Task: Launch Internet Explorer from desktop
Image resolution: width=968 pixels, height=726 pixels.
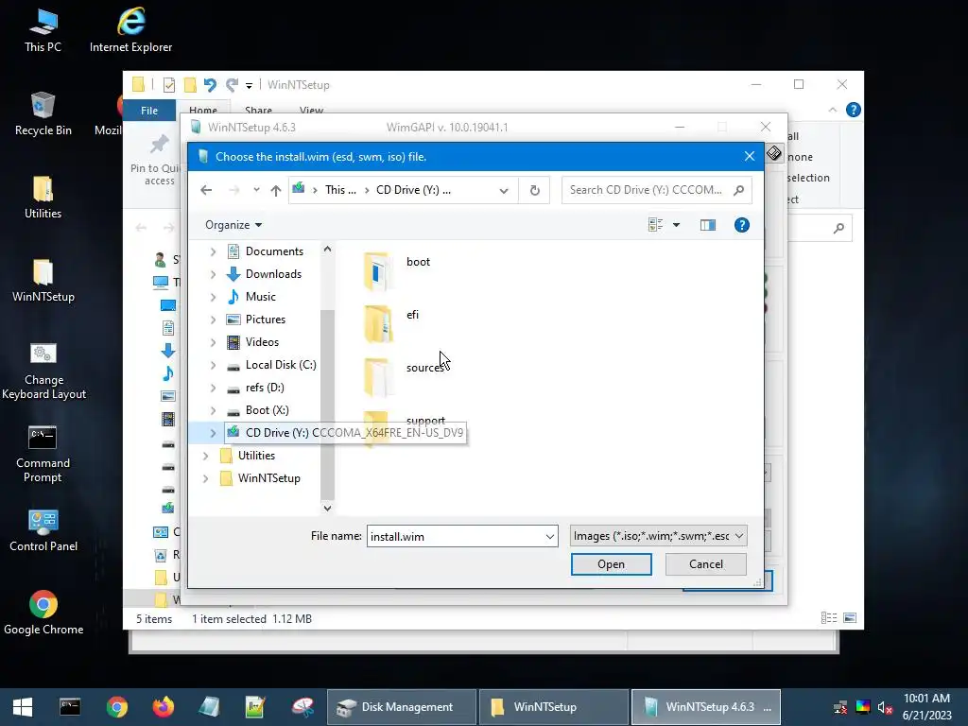Action: tap(130, 30)
